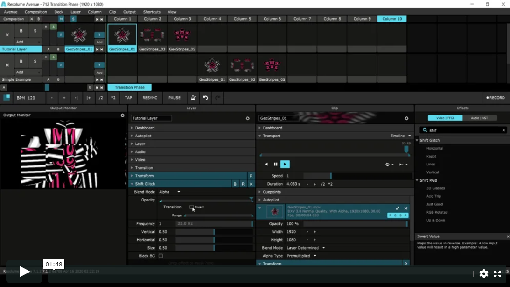Expand the Autopilot section in Layer panel
This screenshot has width=510, height=287.
(x=143, y=136)
